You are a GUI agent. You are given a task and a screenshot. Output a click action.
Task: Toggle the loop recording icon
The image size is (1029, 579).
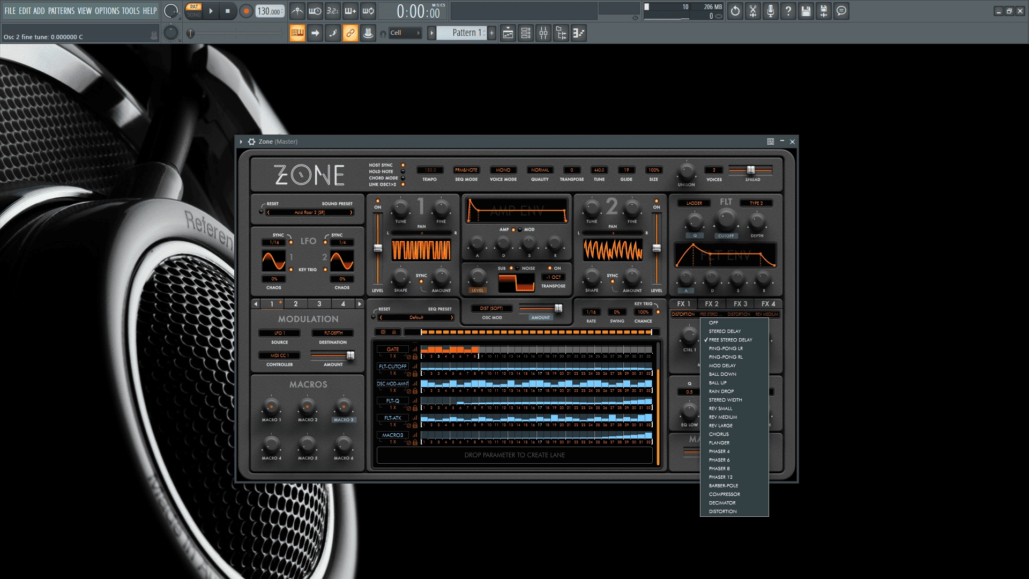368,11
